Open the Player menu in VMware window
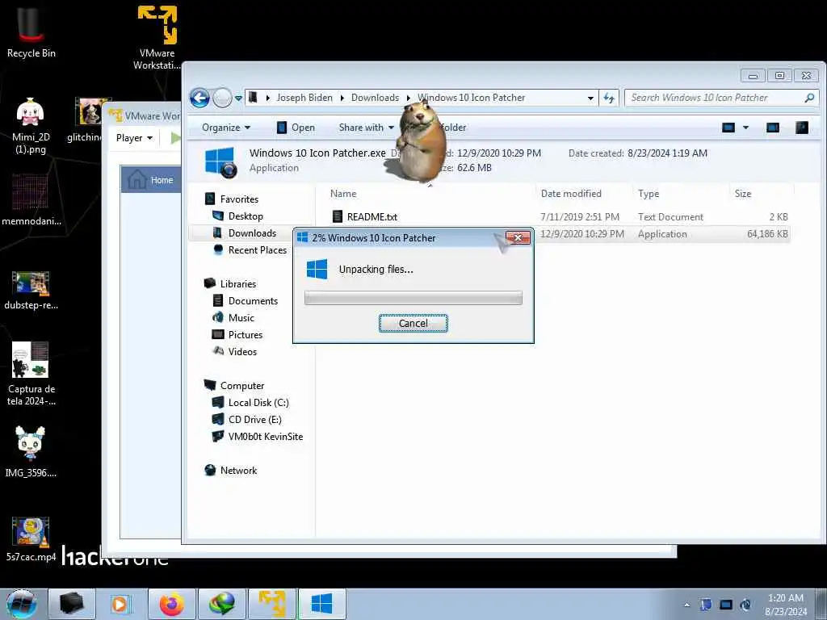 click(x=135, y=138)
